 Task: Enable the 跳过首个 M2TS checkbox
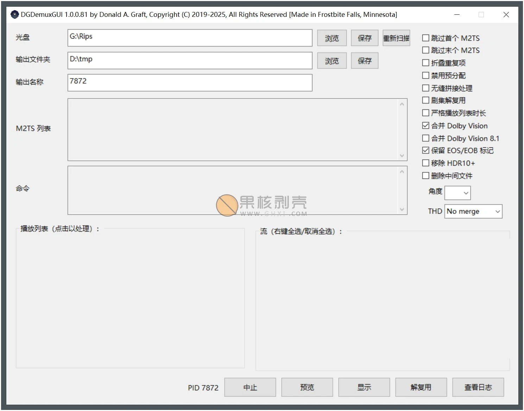coord(425,38)
